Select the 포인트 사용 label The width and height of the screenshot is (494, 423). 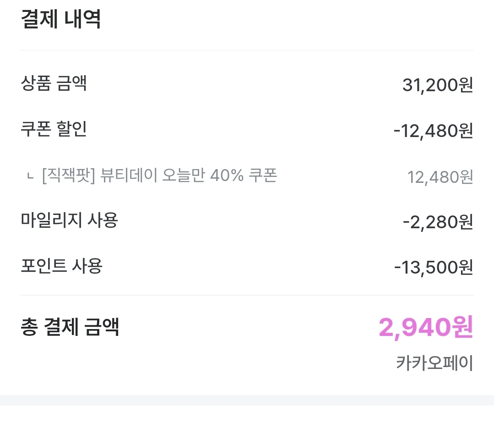click(62, 266)
